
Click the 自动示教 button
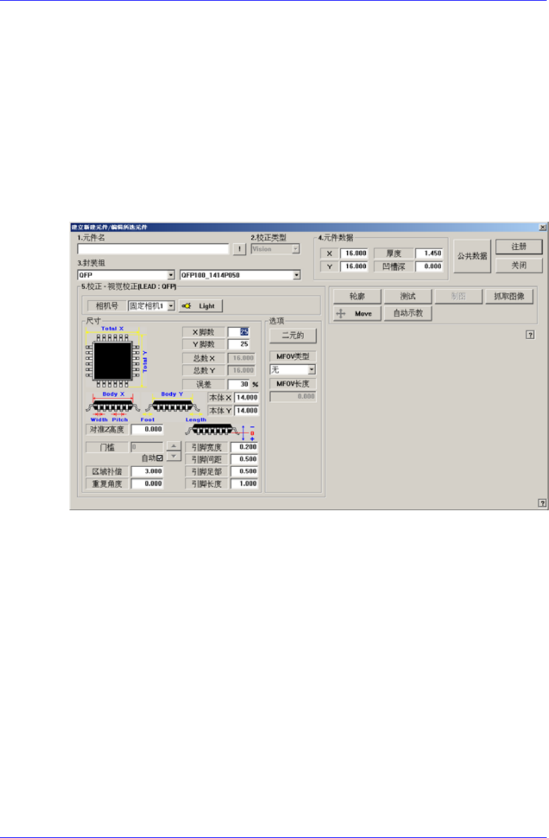pos(408,313)
